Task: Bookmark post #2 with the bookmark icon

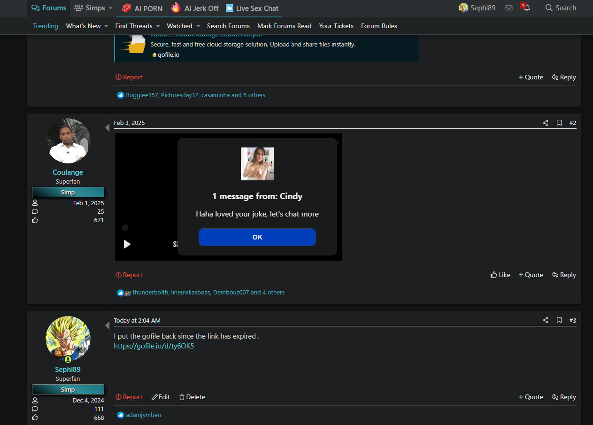Action: point(559,123)
